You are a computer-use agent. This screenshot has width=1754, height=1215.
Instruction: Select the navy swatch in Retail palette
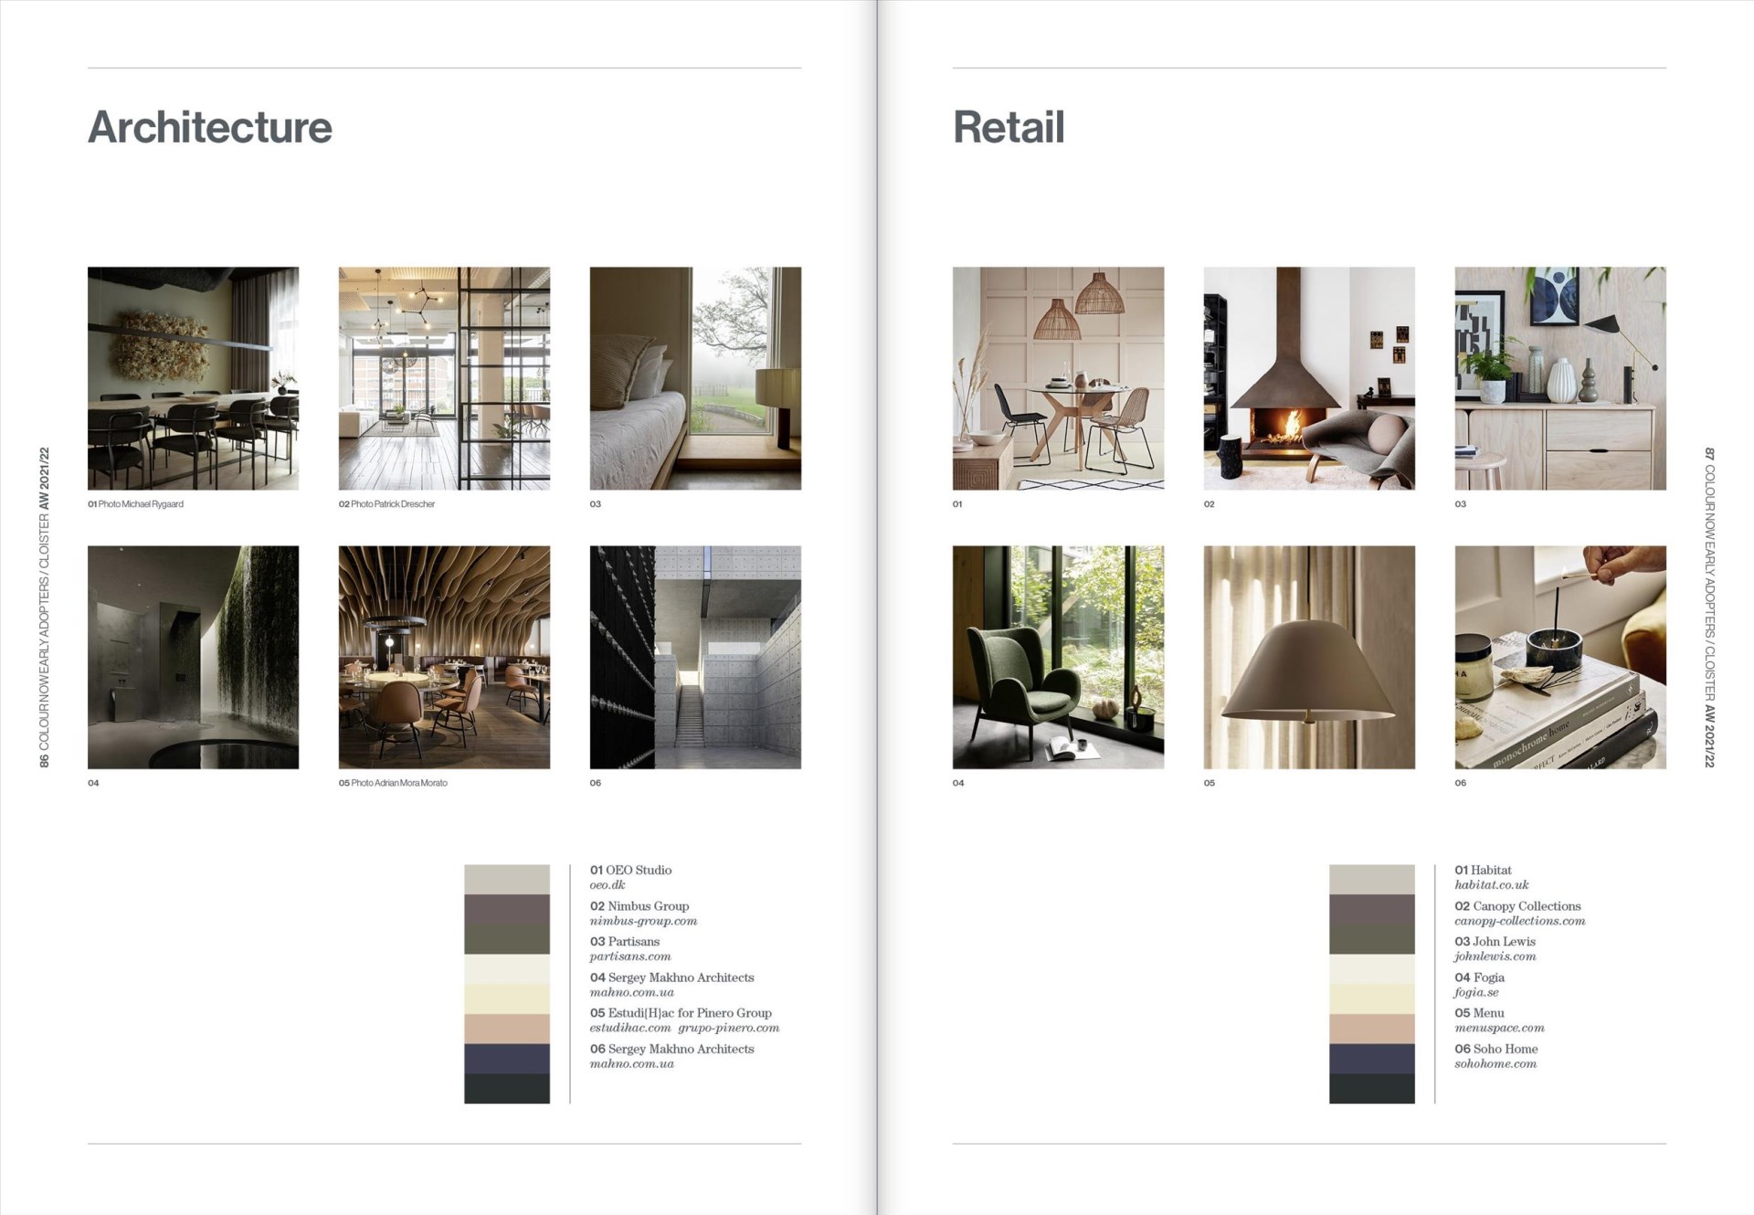(1371, 1059)
